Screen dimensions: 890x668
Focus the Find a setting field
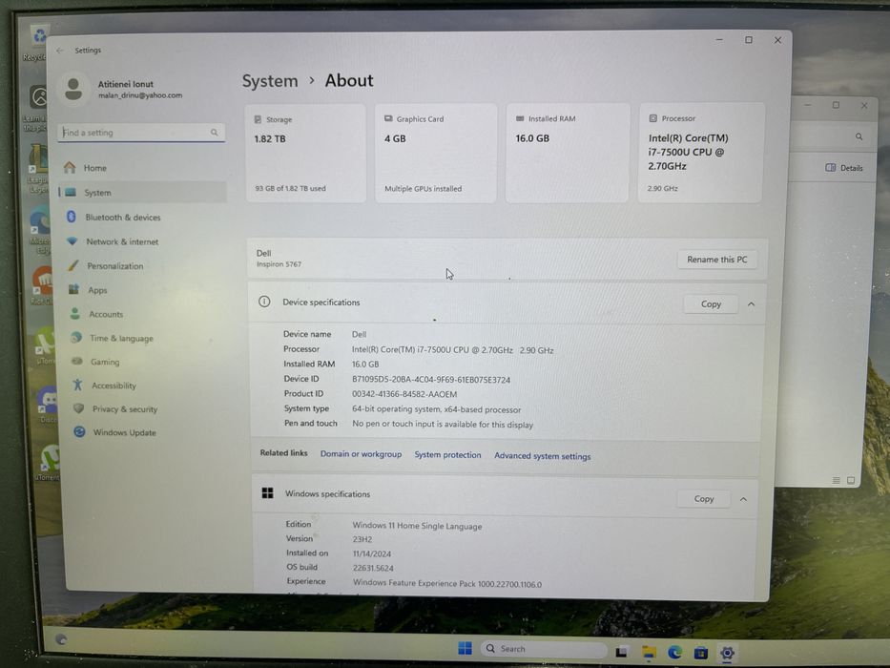(141, 133)
